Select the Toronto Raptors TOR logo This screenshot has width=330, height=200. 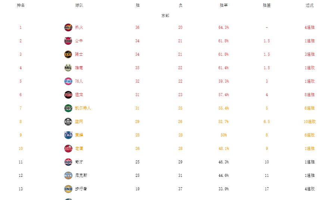click(x=68, y=95)
